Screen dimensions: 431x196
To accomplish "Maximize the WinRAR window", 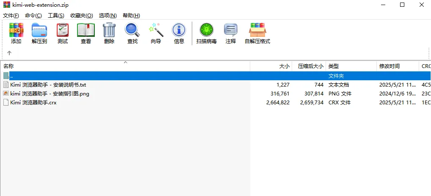I will (x=402, y=5).
